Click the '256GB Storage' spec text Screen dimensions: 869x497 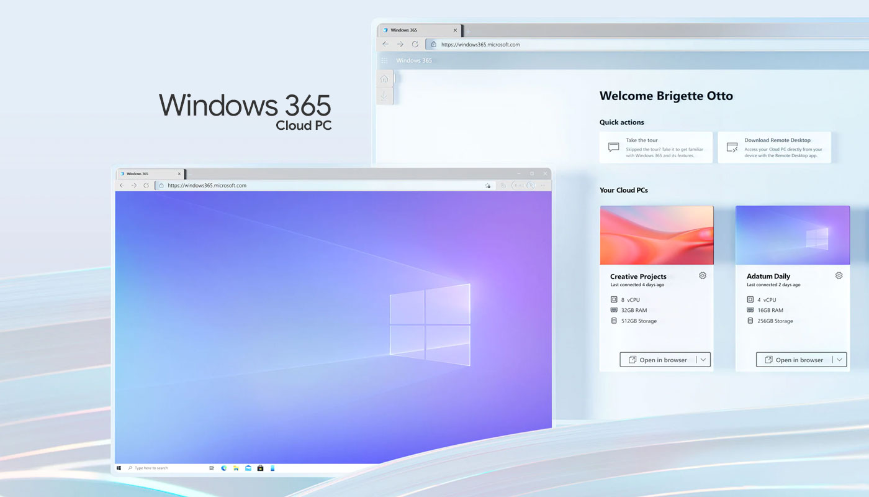(775, 321)
